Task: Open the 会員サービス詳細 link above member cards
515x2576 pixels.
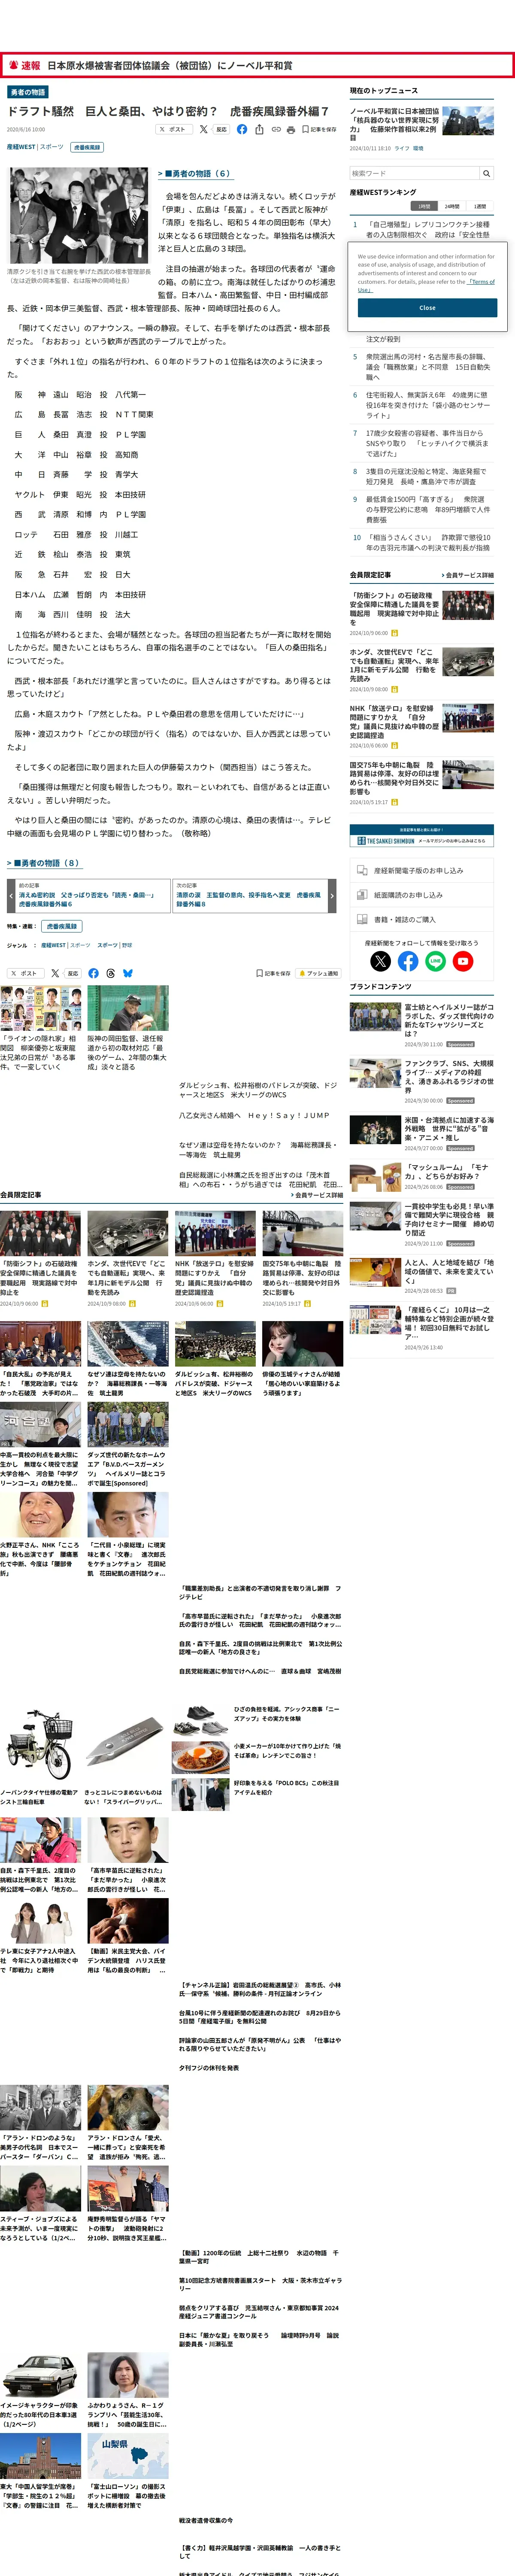Action: pyautogui.click(x=317, y=1195)
